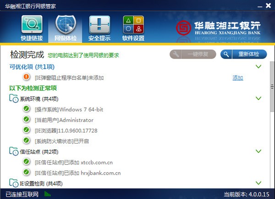Click the [操作系统]Windows 7 64-bit text
Image resolution: width=275 pixels, height=199 pixels.
(x=69, y=110)
